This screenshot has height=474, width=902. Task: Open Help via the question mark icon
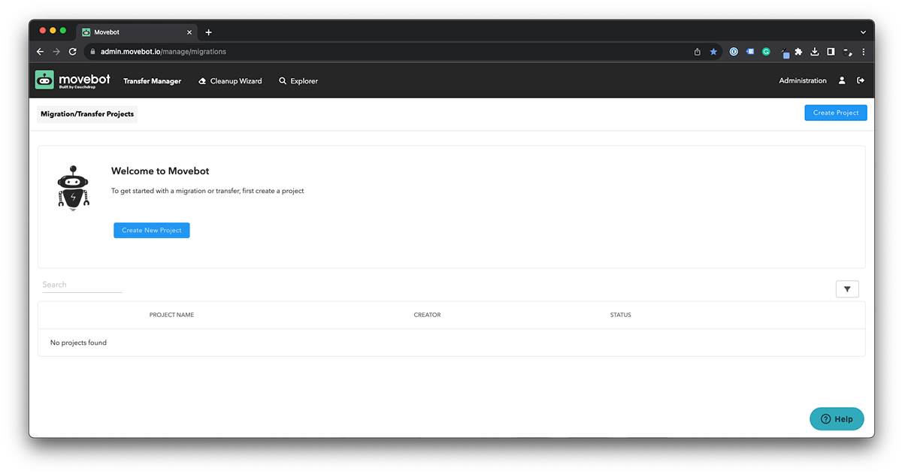pyautogui.click(x=825, y=418)
